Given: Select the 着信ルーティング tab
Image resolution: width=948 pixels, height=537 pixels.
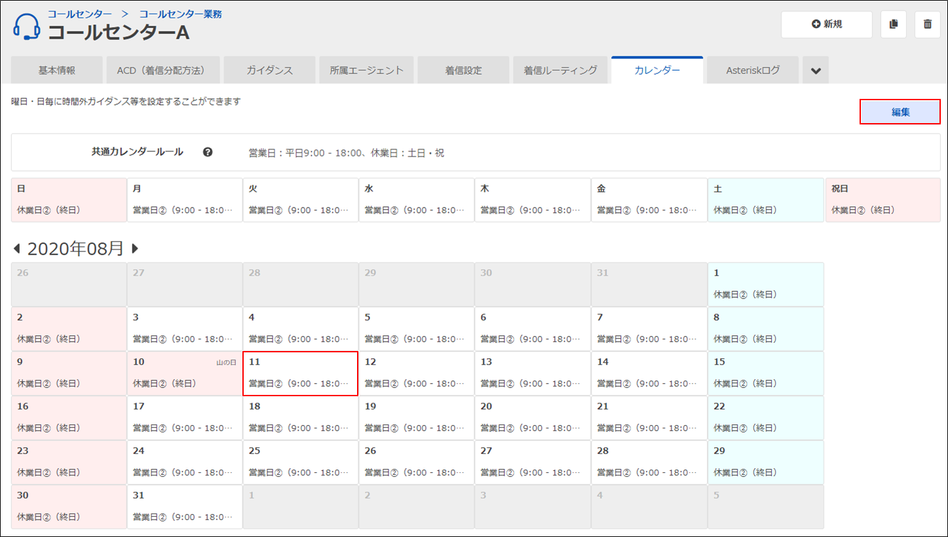Looking at the screenshot, I should pos(560,71).
